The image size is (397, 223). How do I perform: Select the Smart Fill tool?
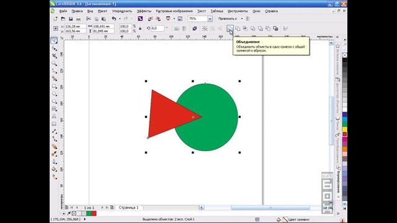coord(54,79)
